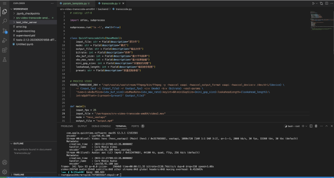334x178 pixels.
Task: Click the Python file icon in breadcrumb
Action: (113, 9)
